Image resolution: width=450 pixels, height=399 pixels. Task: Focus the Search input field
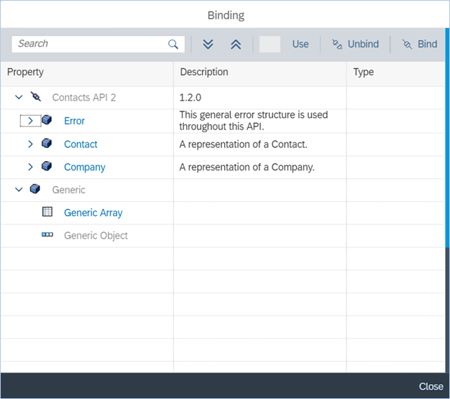tap(90, 44)
